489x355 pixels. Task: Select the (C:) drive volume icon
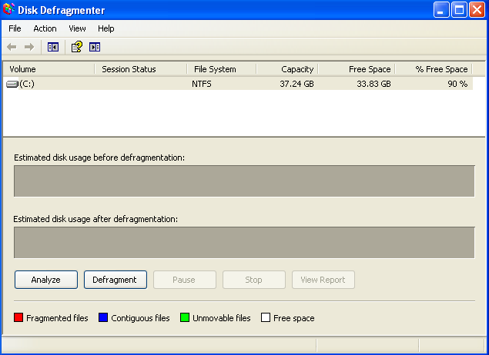12,84
